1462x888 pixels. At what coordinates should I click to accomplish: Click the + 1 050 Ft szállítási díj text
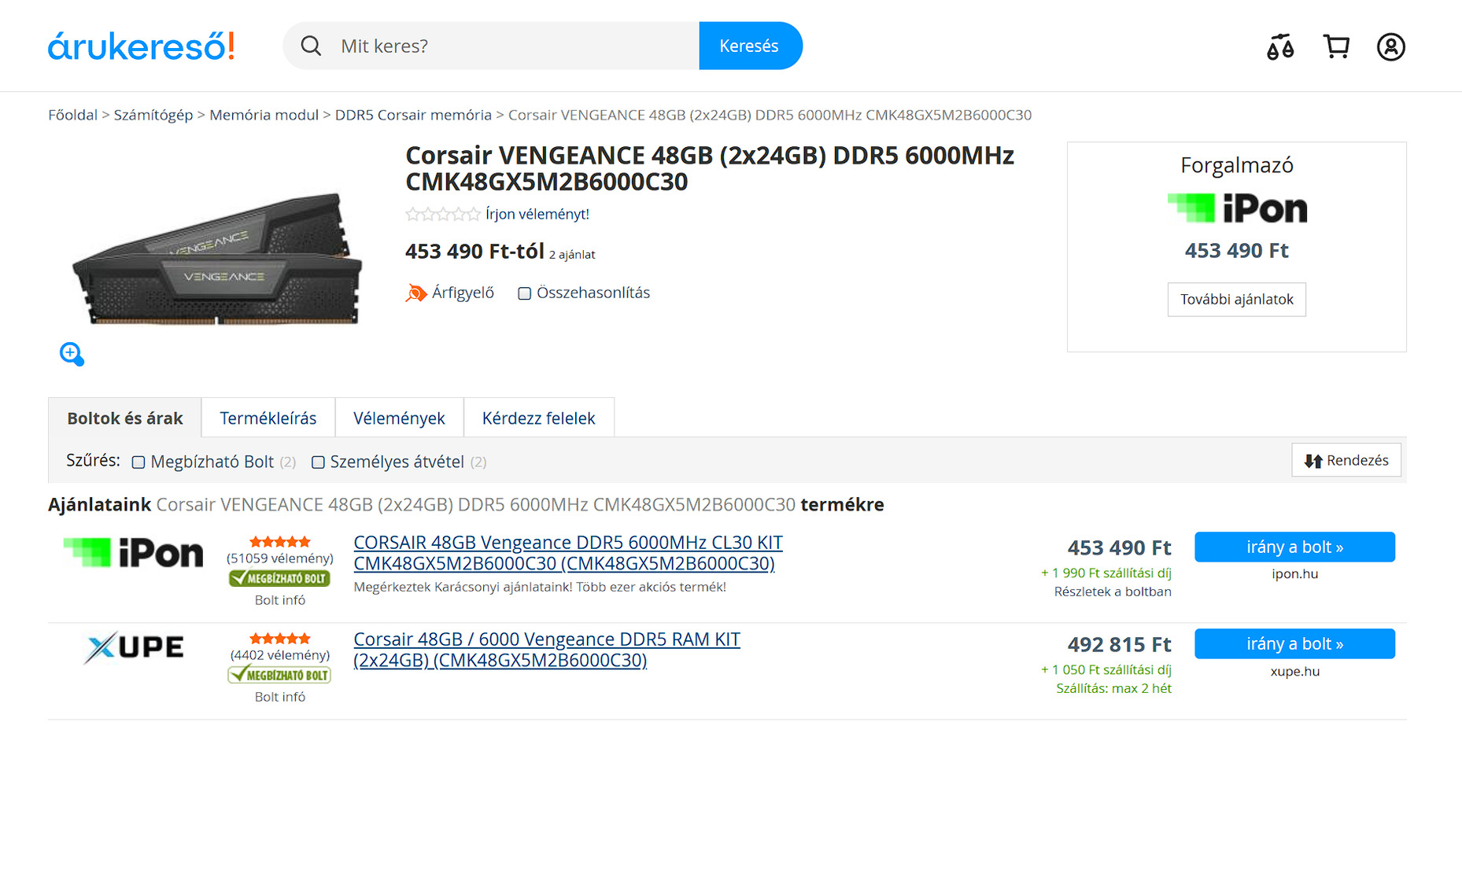(x=1106, y=670)
